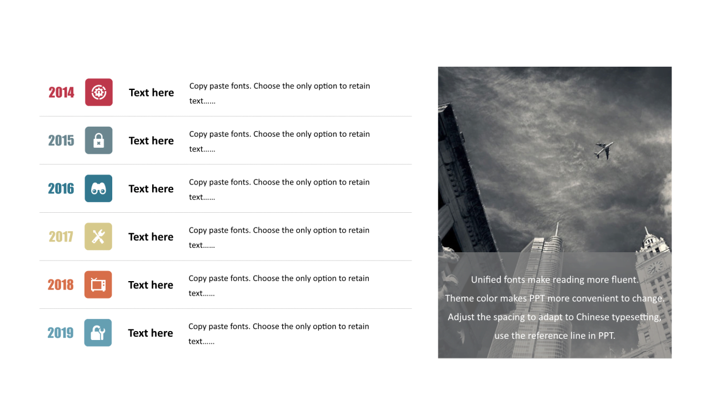
Task: Click the red 2014 year label
Action: pyautogui.click(x=61, y=92)
